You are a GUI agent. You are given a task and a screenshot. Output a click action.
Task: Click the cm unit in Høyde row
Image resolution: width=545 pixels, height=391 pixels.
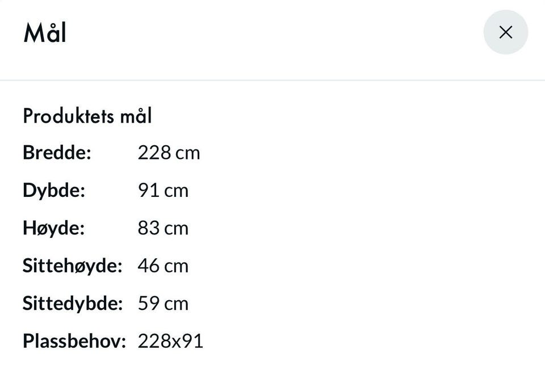pyautogui.click(x=176, y=229)
